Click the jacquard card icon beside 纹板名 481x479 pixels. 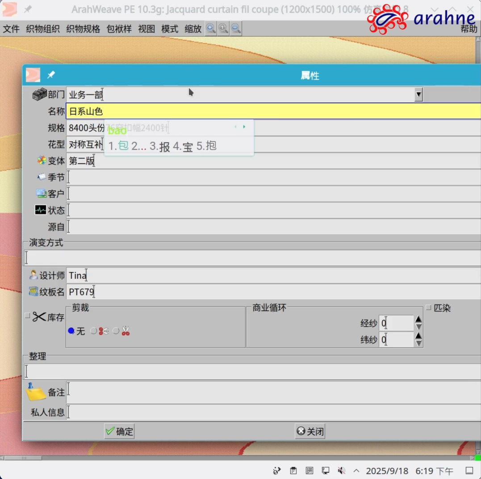point(33,291)
